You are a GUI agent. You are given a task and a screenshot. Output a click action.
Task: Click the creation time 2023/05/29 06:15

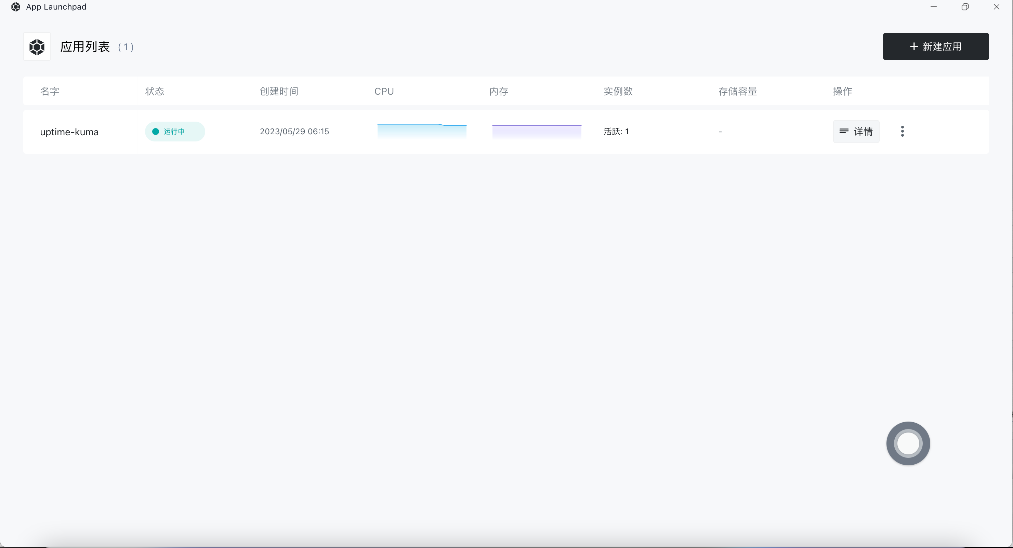tap(294, 131)
